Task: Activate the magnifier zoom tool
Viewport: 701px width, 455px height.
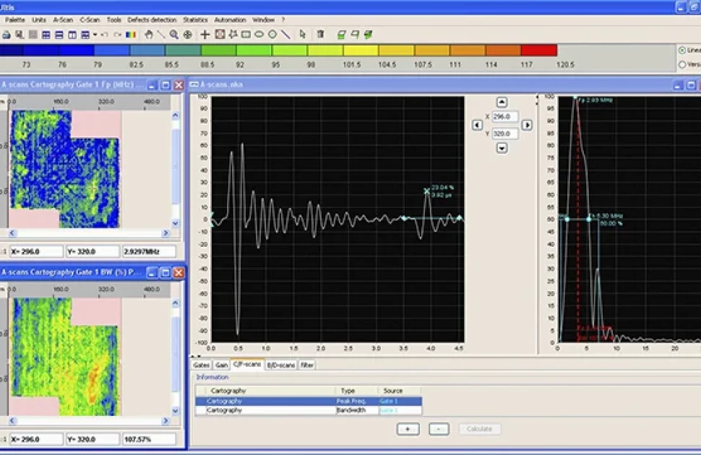Action: [x=174, y=34]
